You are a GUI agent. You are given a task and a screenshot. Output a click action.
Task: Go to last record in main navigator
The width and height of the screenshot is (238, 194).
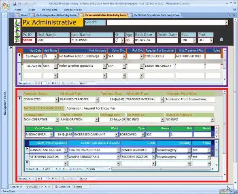(46, 187)
